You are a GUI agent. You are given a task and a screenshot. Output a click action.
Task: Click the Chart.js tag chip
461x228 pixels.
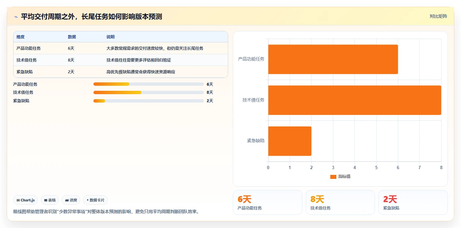(x=26, y=200)
